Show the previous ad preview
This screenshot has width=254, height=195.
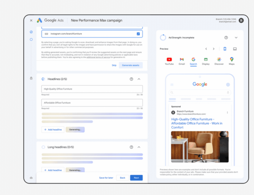pyautogui.click(x=206, y=49)
